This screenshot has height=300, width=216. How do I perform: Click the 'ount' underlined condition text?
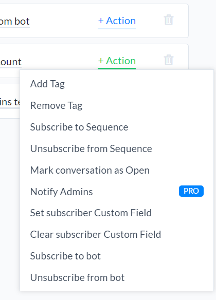[11, 62]
